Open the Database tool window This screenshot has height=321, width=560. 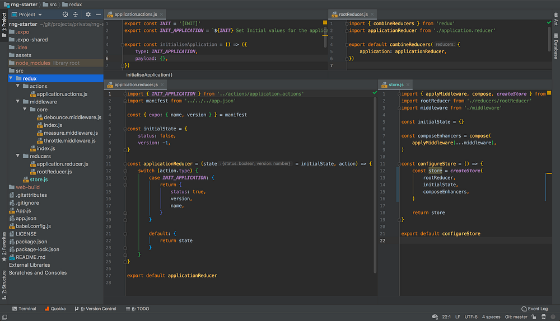coord(556,46)
